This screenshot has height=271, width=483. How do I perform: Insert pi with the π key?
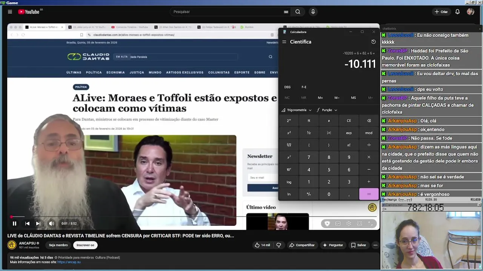(x=309, y=121)
